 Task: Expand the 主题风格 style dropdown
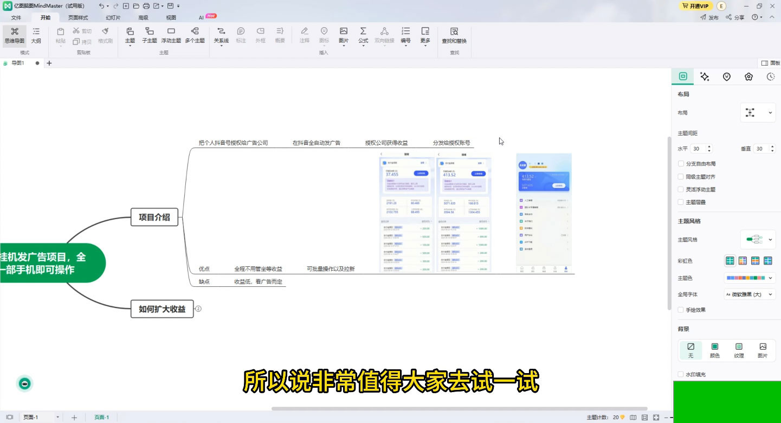tap(758, 240)
